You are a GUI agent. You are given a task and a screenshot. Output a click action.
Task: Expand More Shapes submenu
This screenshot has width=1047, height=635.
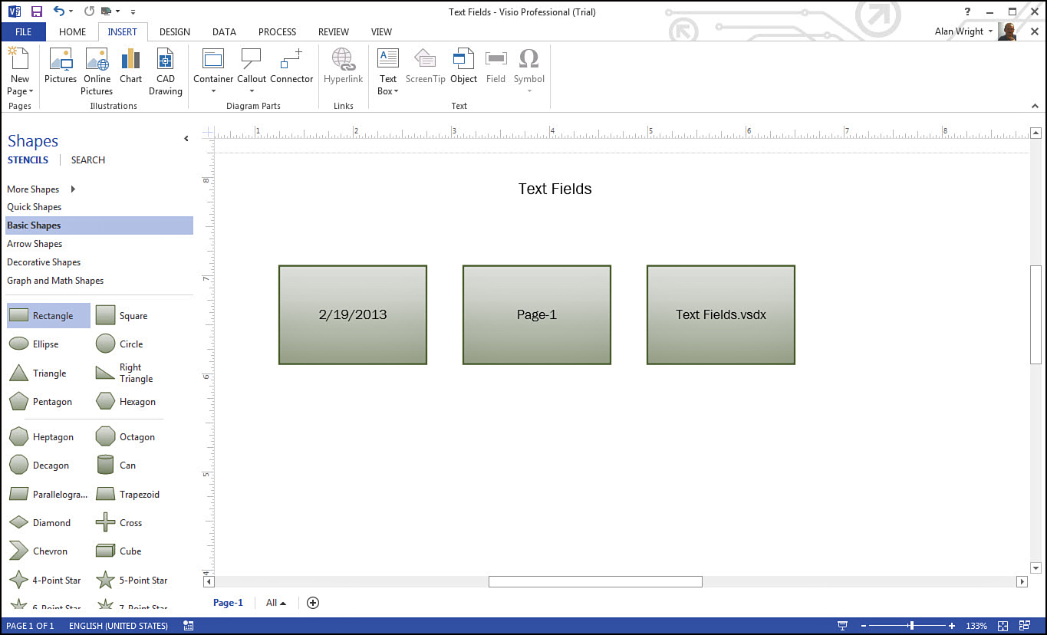[x=73, y=189]
